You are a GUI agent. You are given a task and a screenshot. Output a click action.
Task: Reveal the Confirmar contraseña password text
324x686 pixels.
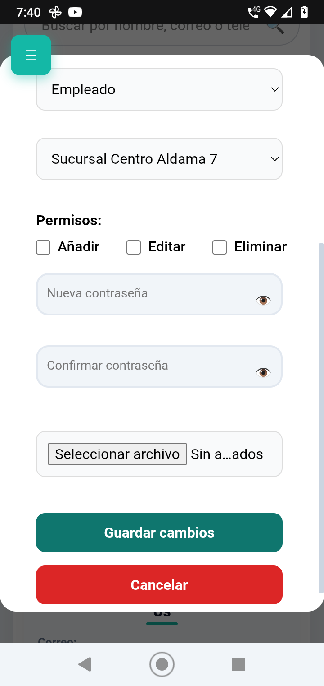(263, 372)
